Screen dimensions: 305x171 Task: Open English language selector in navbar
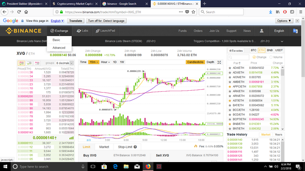(x=279, y=31)
